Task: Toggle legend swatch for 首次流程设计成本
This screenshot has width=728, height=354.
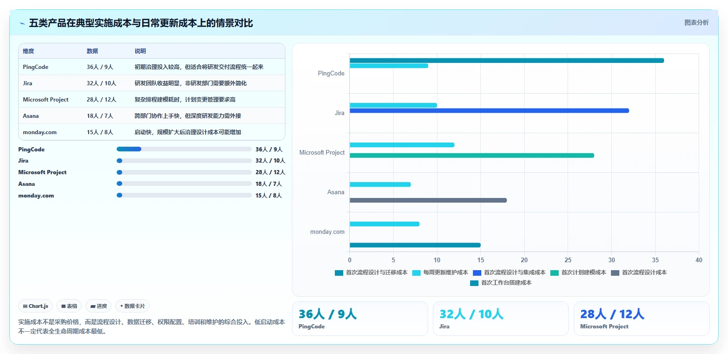Action: tap(615, 272)
